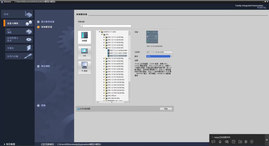This screenshot has width=269, height=146.
Task: Collapse the CPU folder node
Action: (102, 35)
